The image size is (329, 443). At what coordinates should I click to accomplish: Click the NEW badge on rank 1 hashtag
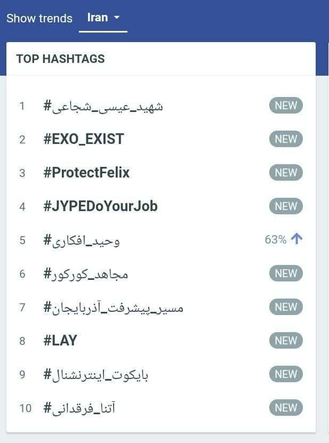(286, 106)
